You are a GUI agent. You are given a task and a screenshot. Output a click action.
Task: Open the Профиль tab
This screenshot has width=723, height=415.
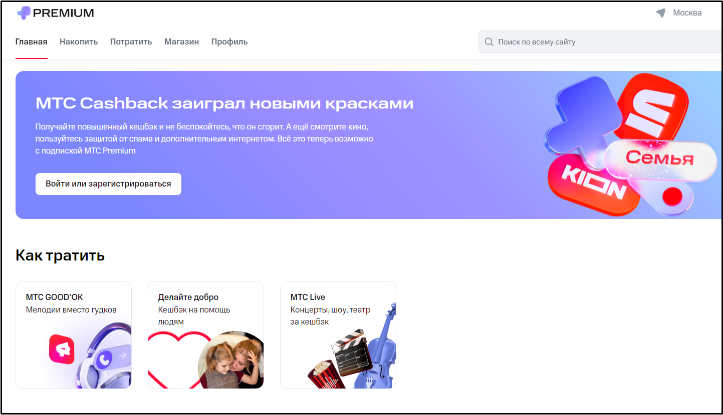pos(229,42)
